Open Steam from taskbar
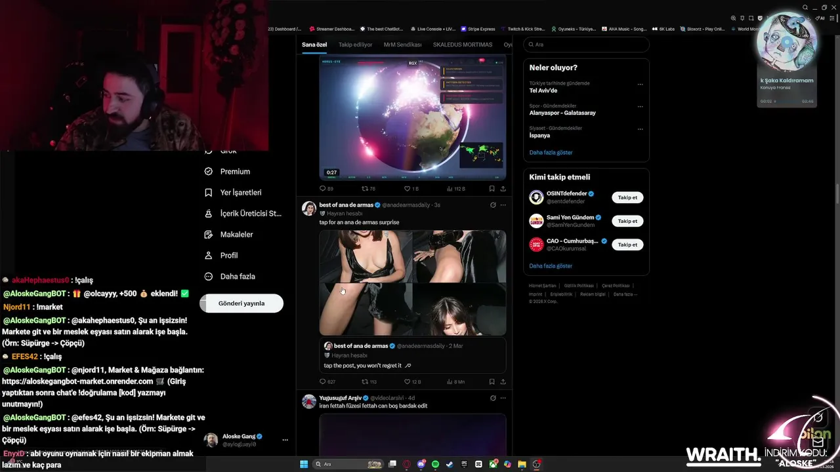This screenshot has width=840, height=472. (450, 464)
